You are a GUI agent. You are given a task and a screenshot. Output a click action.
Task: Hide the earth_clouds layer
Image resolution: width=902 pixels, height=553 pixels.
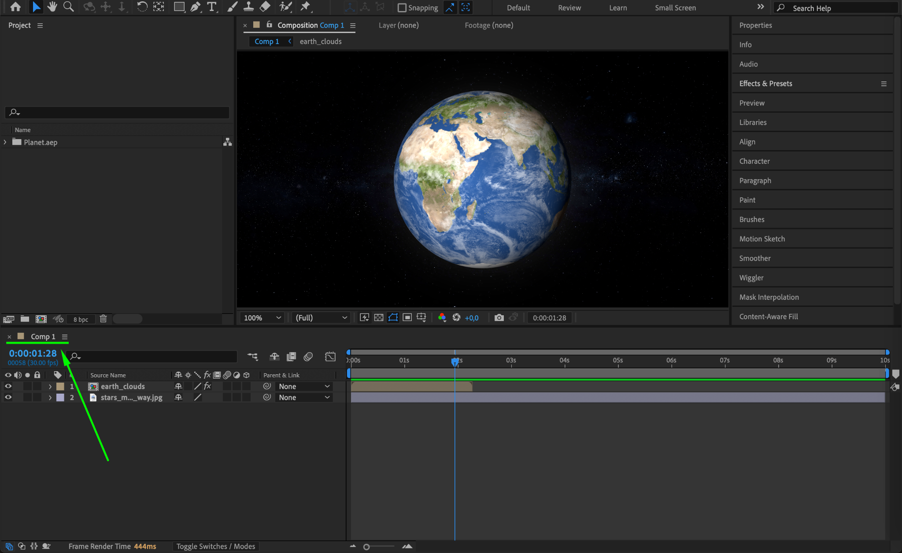pos(8,386)
